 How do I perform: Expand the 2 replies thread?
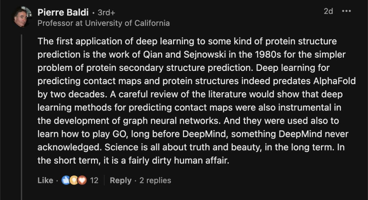click(155, 180)
